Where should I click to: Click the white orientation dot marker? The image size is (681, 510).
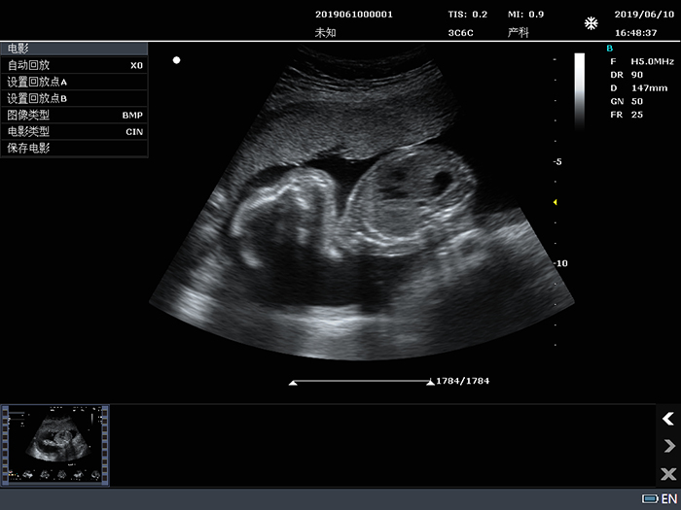[176, 60]
